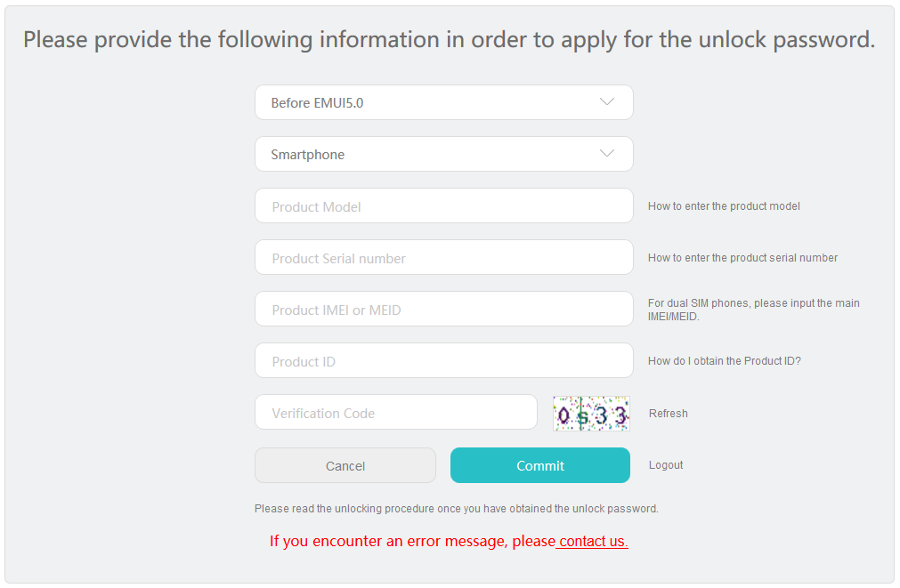Image resolution: width=900 pixels, height=588 pixels.
Task: Select the Product IMEI or MEID field
Action: pyautogui.click(x=443, y=310)
